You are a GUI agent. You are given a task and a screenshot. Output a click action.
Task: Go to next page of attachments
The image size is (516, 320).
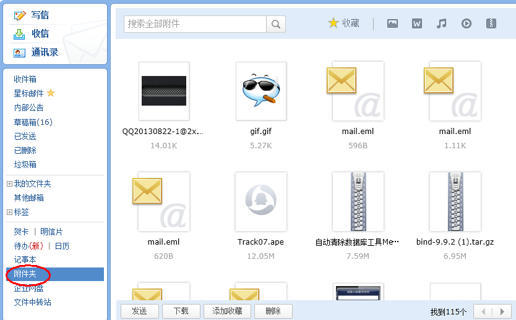[x=502, y=311]
